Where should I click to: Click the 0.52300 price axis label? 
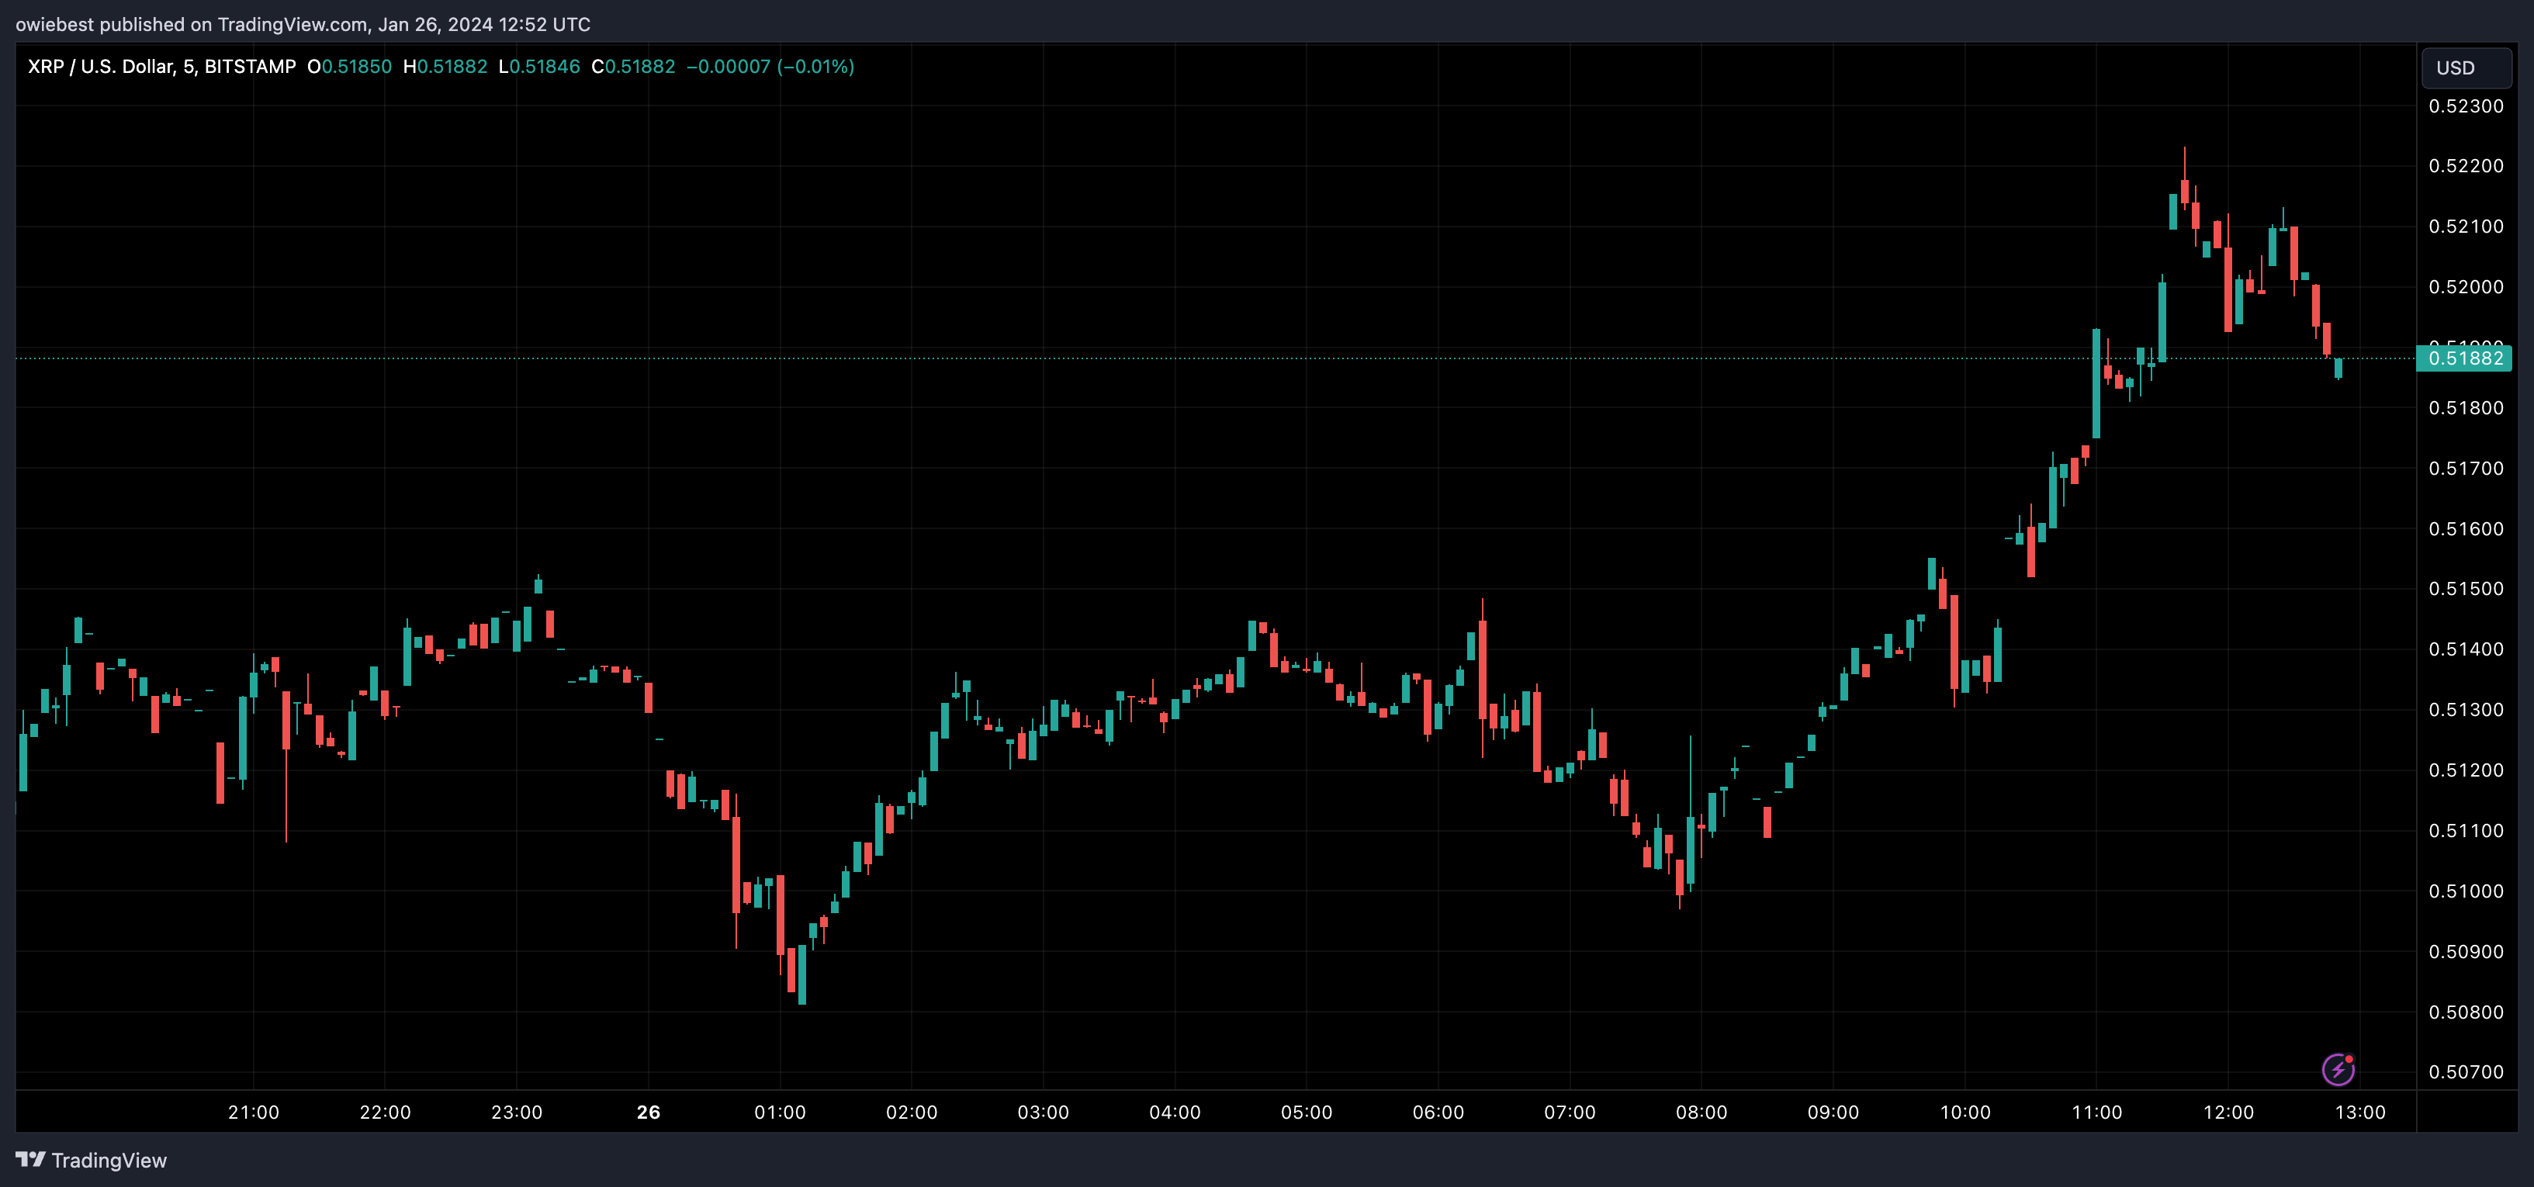(2465, 106)
